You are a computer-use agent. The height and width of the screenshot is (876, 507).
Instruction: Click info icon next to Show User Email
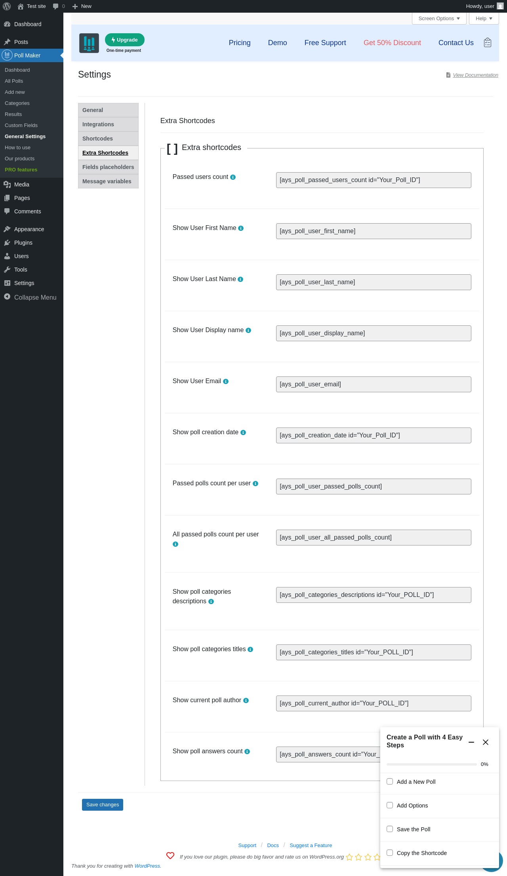226,382
